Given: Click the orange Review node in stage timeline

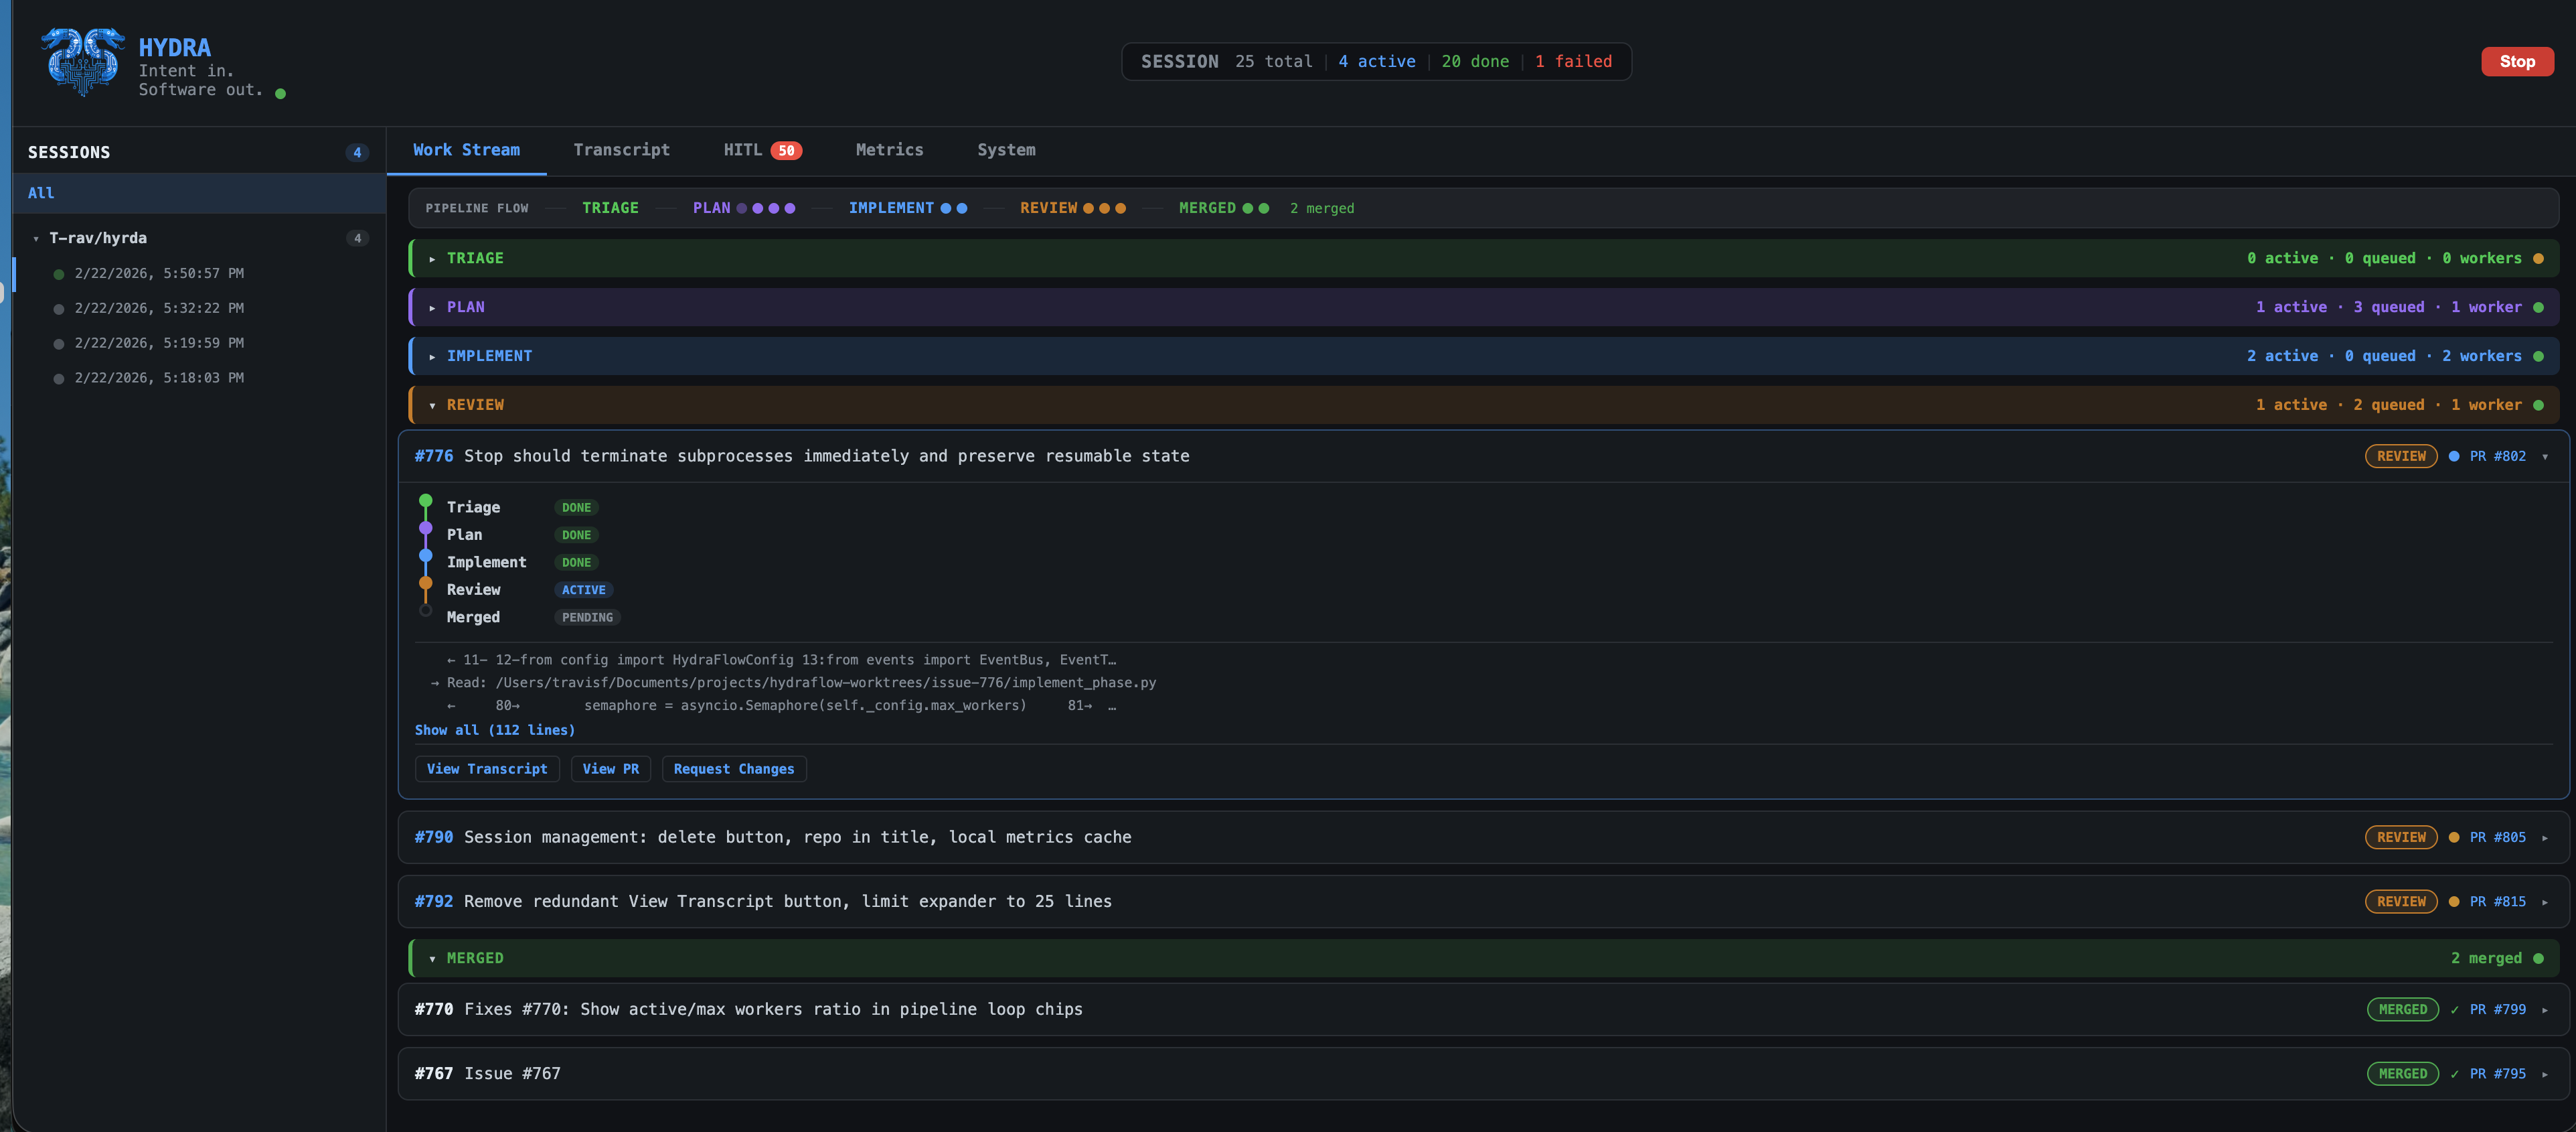Looking at the screenshot, I should click(x=426, y=583).
